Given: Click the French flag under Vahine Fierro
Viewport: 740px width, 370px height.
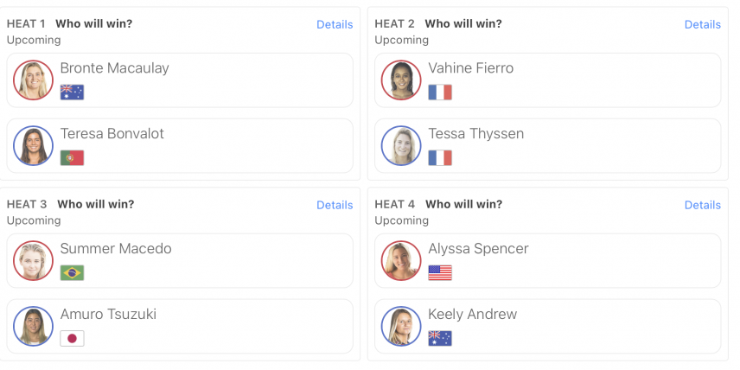Looking at the screenshot, I should 440,92.
